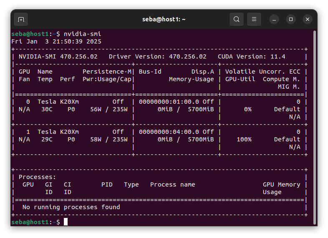This screenshot has height=238, width=328.
Task: Click Default compute mode for GPU 0
Action: 287,110
